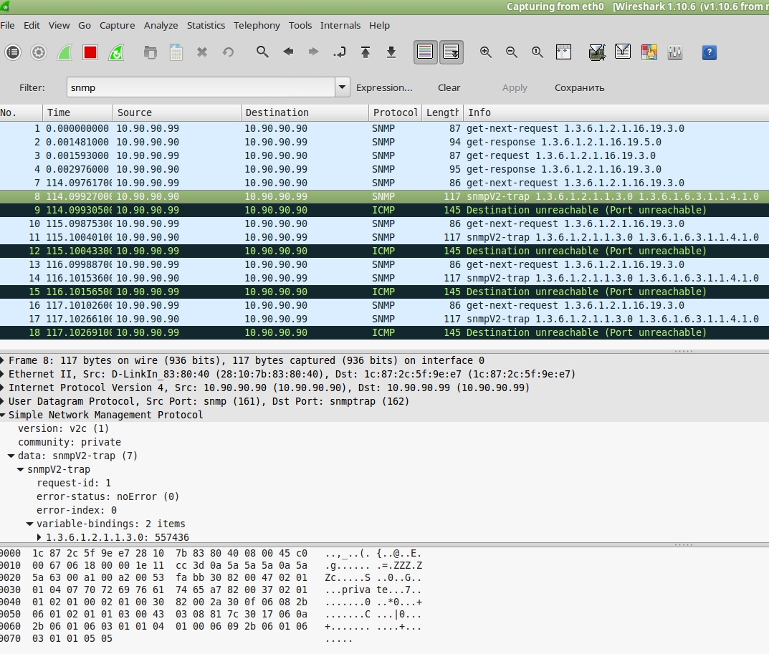Open coloring rules editor icon
This screenshot has width=769, height=654.
click(649, 52)
